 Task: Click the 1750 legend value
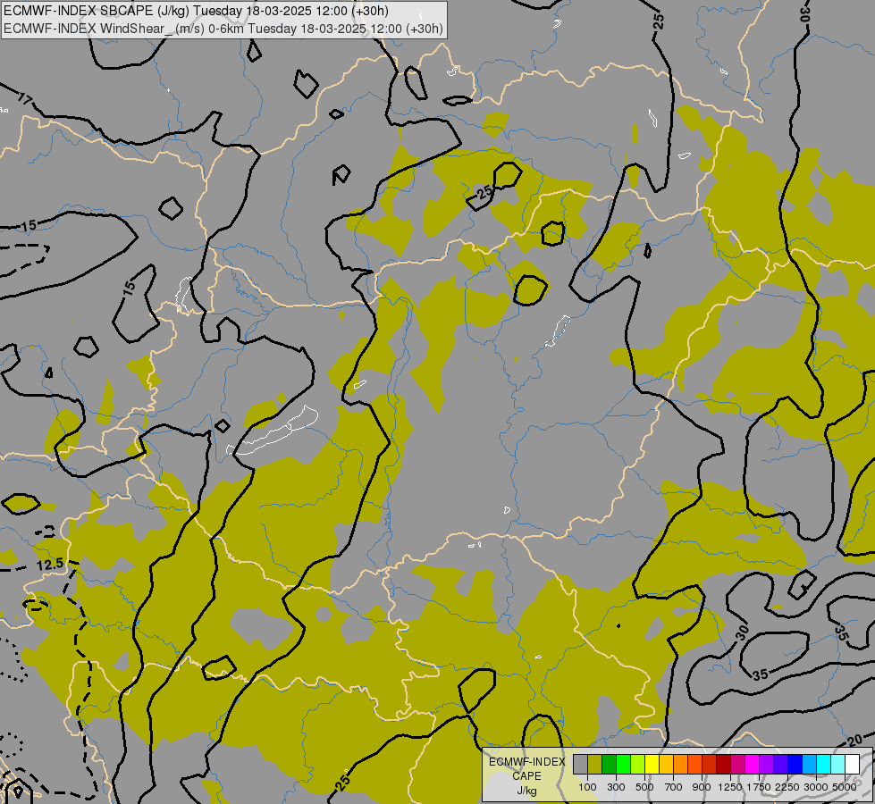coord(759,787)
